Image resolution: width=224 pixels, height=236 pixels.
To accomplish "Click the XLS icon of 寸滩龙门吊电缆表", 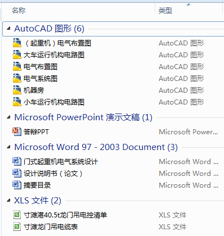I will pos(17,226).
